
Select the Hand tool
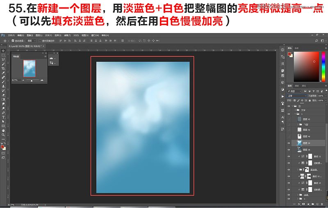3,130
